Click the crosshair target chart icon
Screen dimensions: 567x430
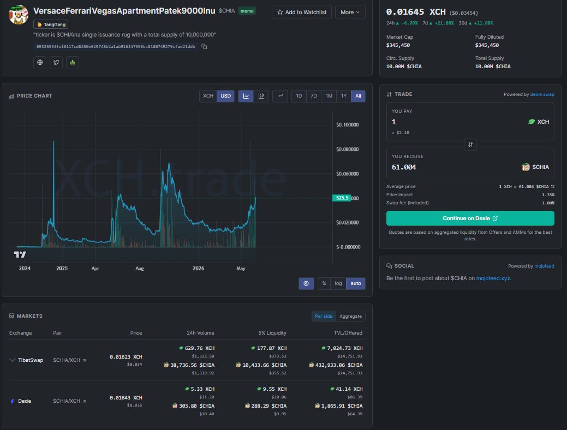click(306, 283)
